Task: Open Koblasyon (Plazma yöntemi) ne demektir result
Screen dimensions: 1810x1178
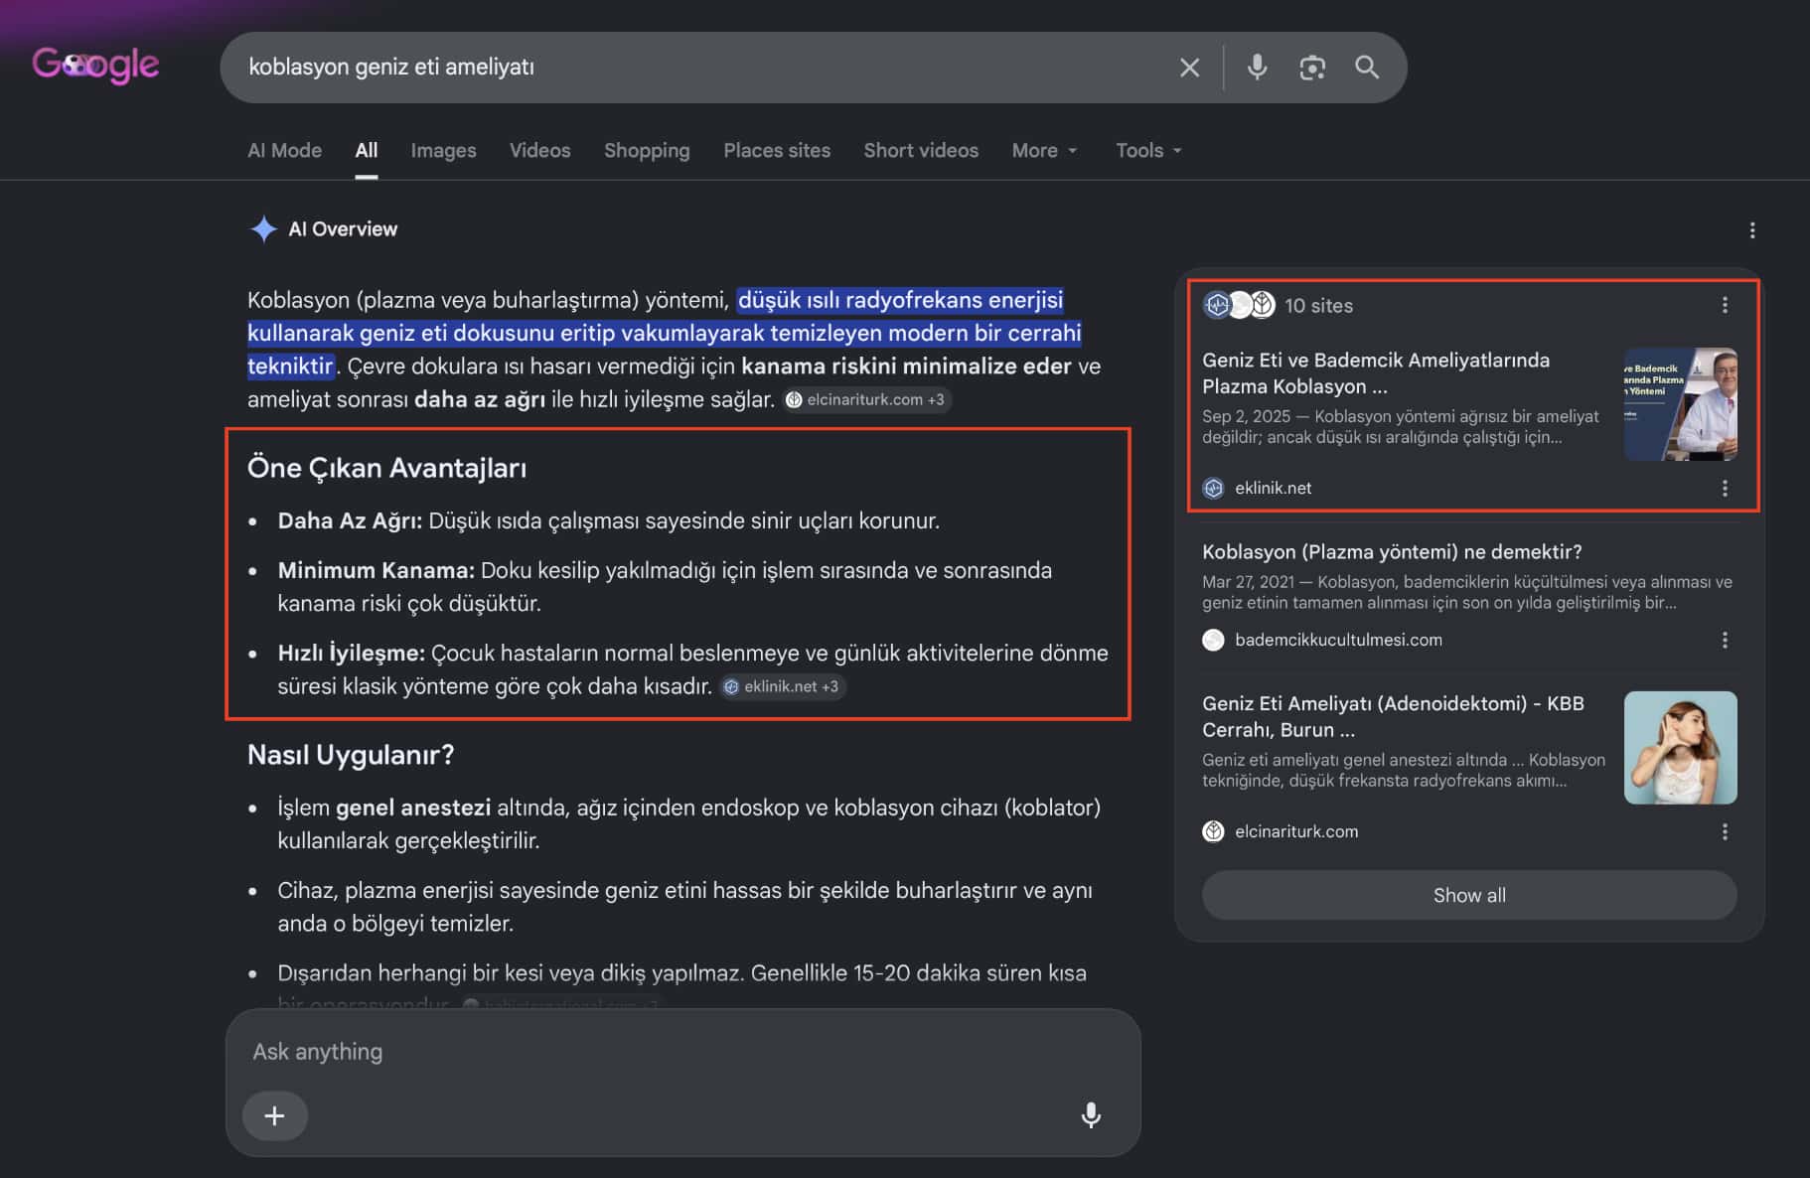Action: pyautogui.click(x=1392, y=551)
